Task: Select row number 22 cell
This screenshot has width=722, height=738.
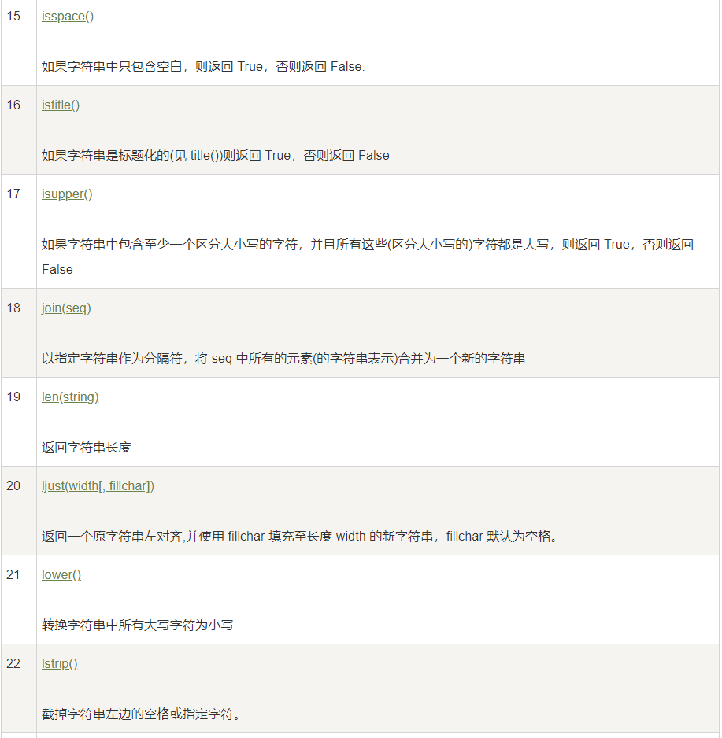Action: [14, 663]
